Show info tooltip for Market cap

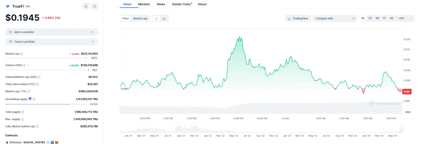[x=22, y=54]
